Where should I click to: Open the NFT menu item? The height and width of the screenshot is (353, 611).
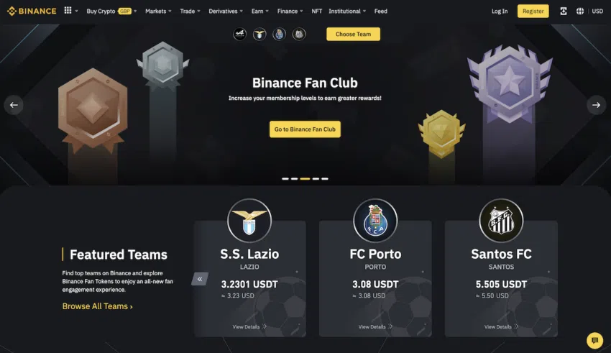coord(317,12)
